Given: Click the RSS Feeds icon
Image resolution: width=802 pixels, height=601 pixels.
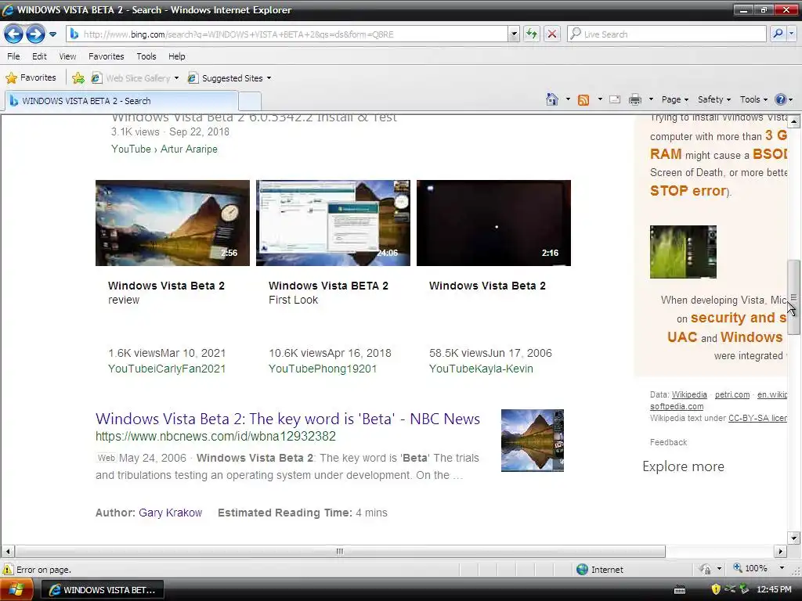Looking at the screenshot, I should (x=583, y=99).
